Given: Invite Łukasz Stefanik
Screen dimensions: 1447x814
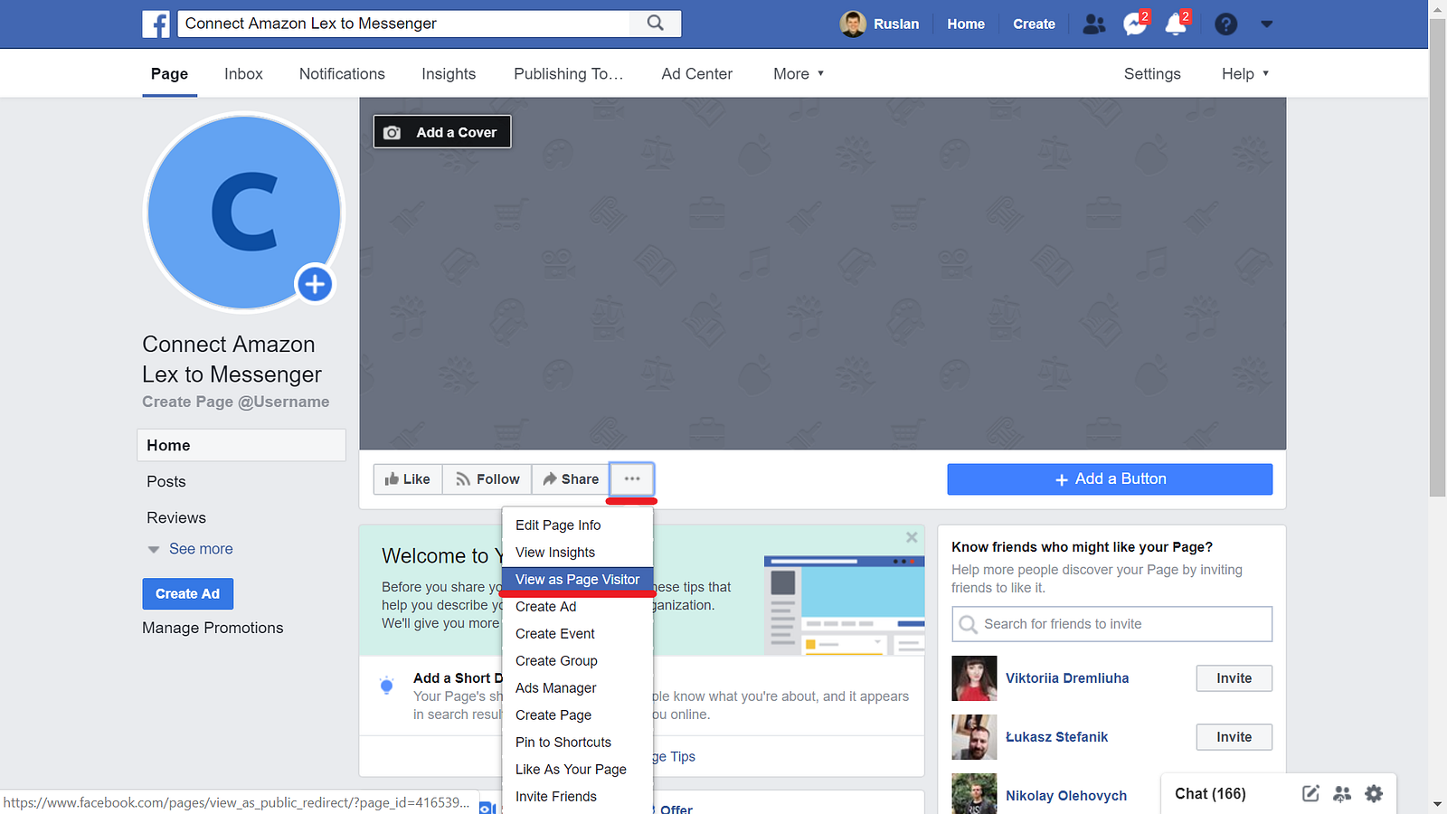Looking at the screenshot, I should (x=1234, y=737).
